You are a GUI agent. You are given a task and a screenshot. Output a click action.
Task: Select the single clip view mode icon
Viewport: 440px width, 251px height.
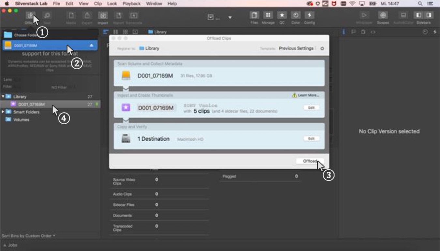pyautogui.click(x=135, y=32)
